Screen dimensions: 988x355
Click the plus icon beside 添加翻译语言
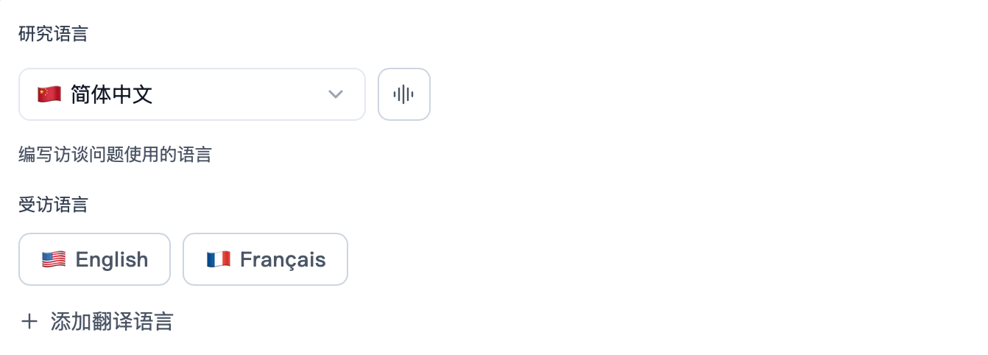pyautogui.click(x=29, y=322)
